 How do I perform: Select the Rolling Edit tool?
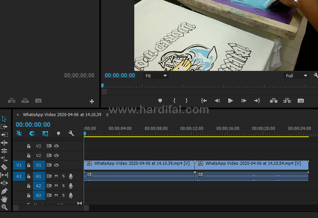pos(4,151)
